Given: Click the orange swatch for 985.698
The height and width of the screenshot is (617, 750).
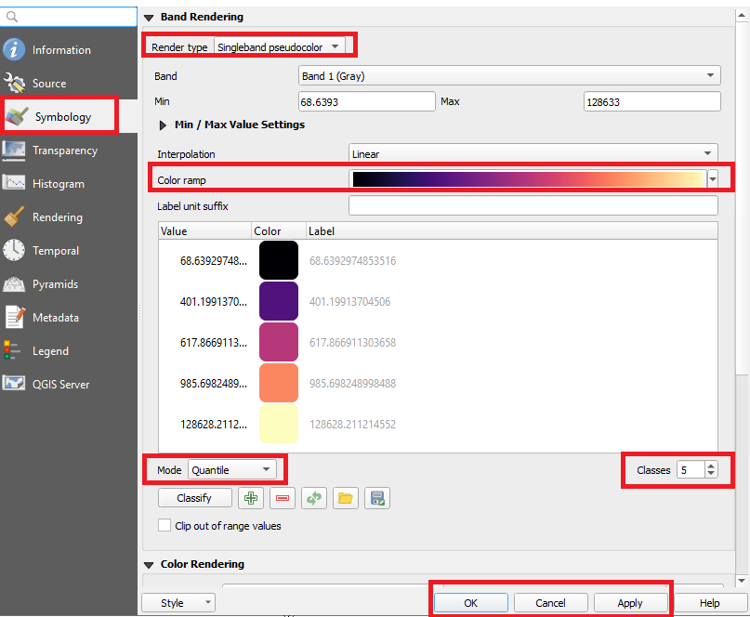Looking at the screenshot, I should point(279,383).
